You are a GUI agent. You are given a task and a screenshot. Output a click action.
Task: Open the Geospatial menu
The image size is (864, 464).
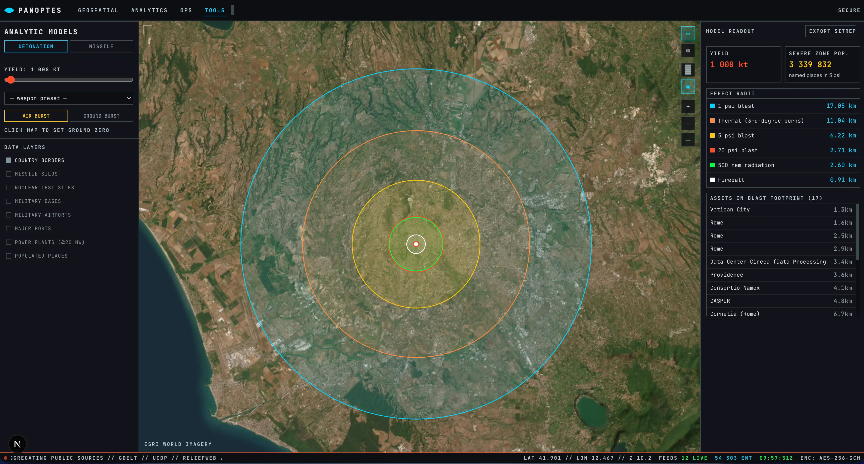point(98,10)
